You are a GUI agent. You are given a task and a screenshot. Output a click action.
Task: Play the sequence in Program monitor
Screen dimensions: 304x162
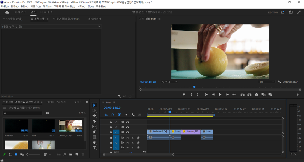pyautogui.click(x=220, y=94)
